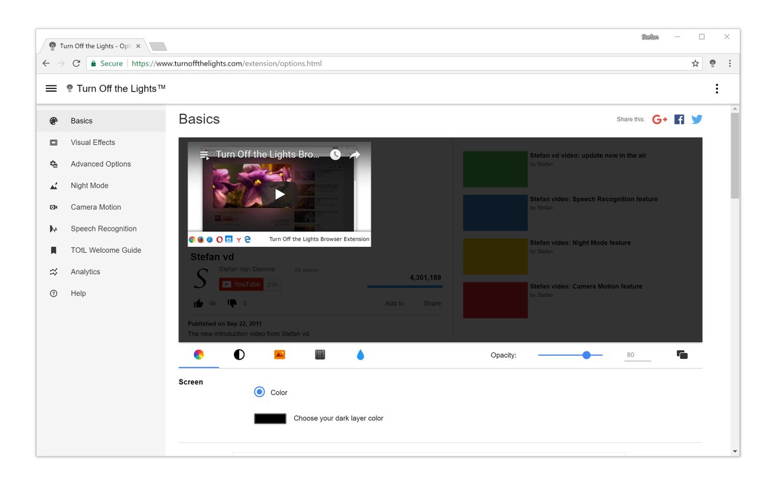This screenshot has height=485, width=776.
Task: Click the thumbs down dislike icon
Action: click(x=232, y=303)
